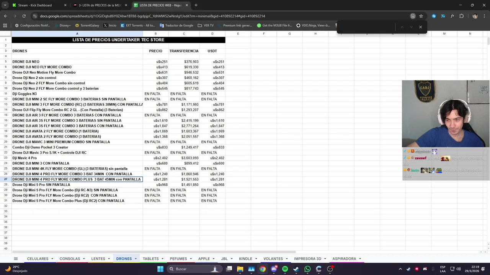The width and height of the screenshot is (490, 275).
Task: Select row 27 header
Action: tap(6, 179)
